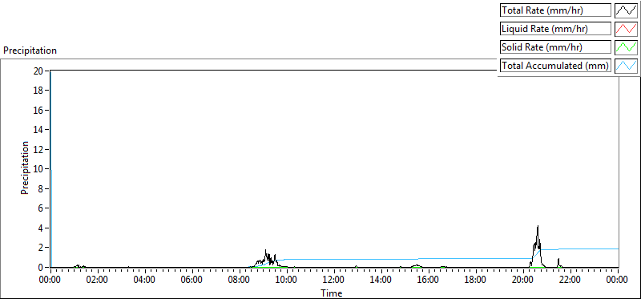Viewport: 641px width, 299px height.
Task: Click the y-axis value 14
Action: tap(38, 130)
